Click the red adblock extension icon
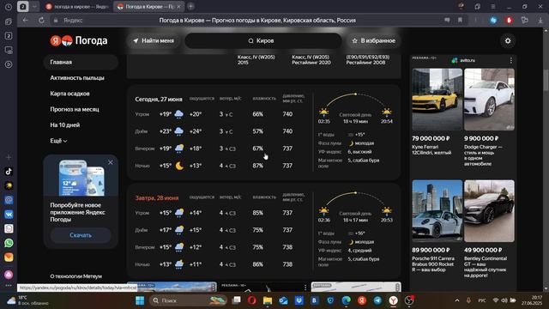Image resolution: width=549 pixels, height=309 pixels. (x=509, y=21)
